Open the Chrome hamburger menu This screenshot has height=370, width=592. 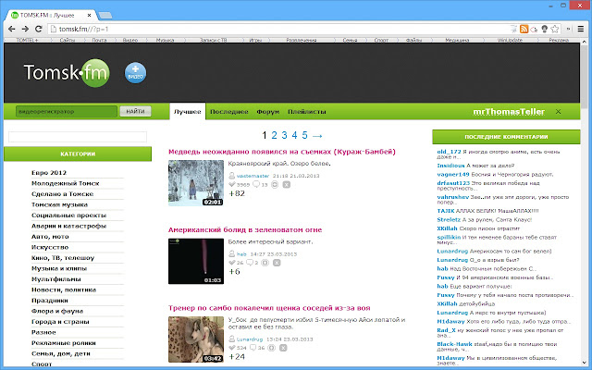tap(578, 30)
